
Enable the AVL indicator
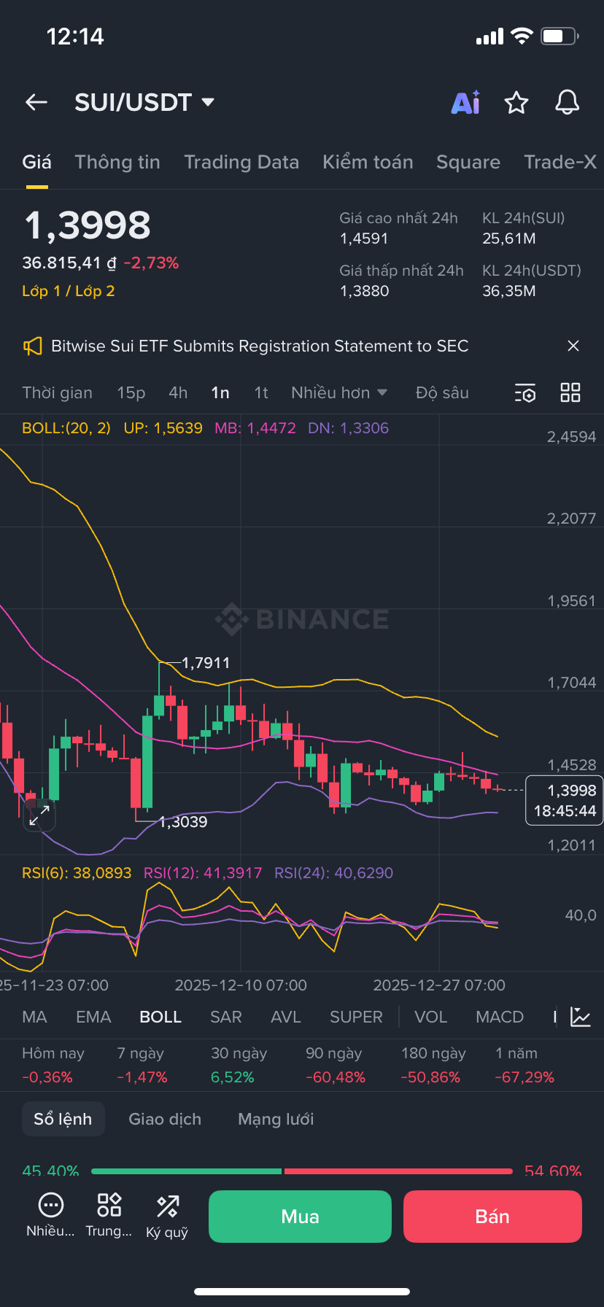pyautogui.click(x=286, y=1017)
